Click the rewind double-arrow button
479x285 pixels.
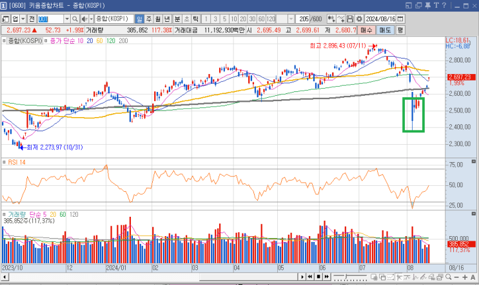(310, 277)
